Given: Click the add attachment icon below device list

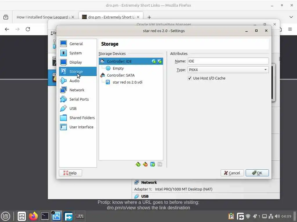Looking at the screenshot, I should (x=153, y=164).
